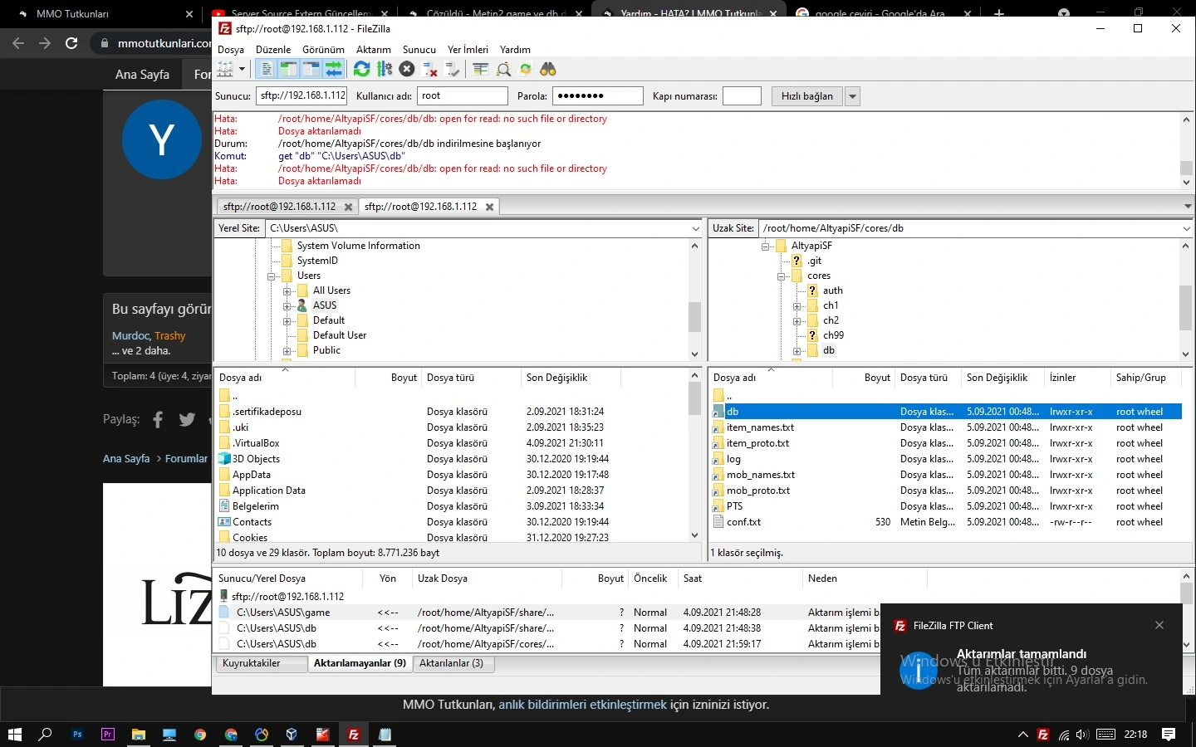Reconnect to the last server

(x=452, y=70)
